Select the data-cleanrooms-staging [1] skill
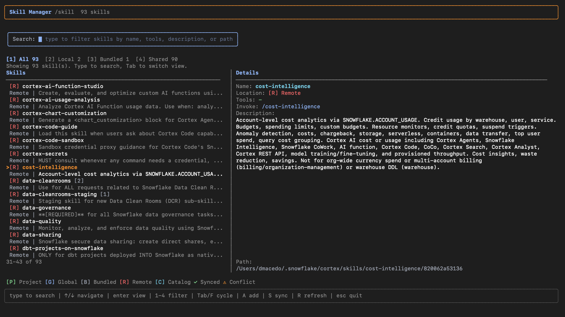Screen dimensions: 565x317 (66, 194)
